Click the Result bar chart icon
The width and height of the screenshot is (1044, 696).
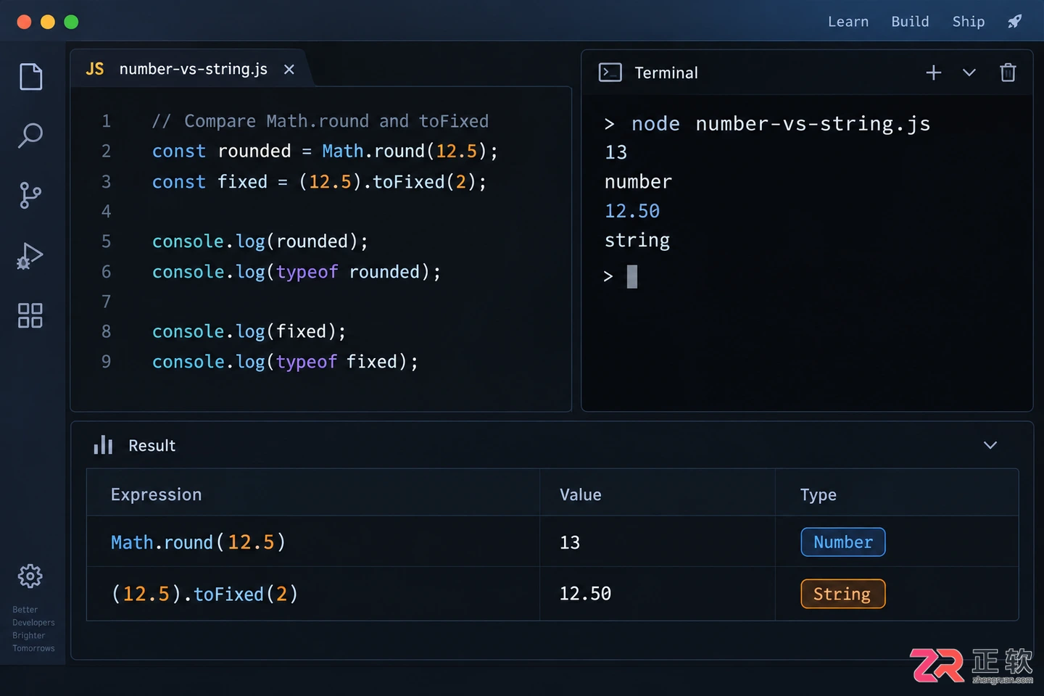103,445
